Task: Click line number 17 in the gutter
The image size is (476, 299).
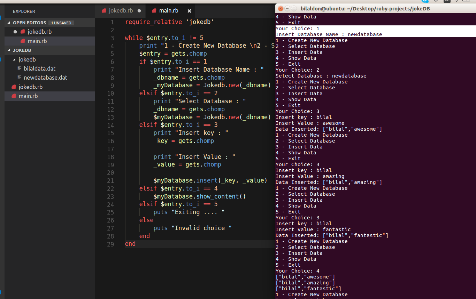Action: coord(110,149)
